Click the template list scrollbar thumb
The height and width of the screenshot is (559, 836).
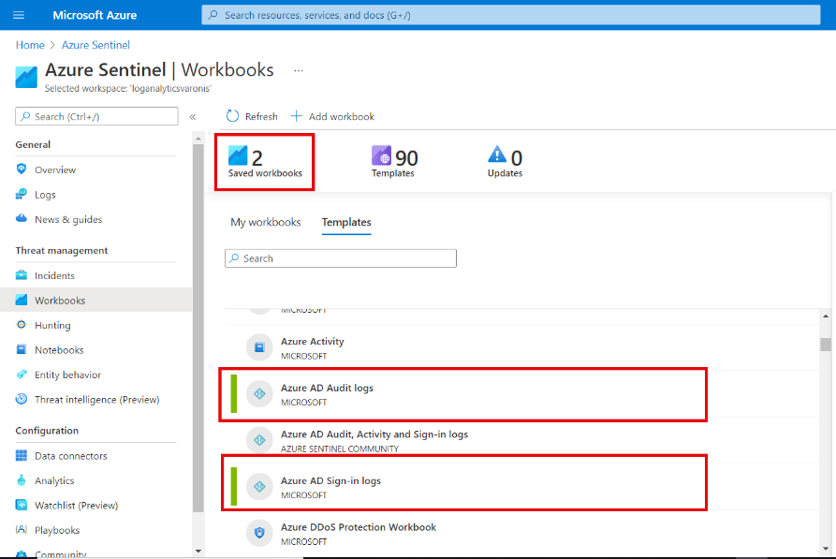pyautogui.click(x=826, y=345)
